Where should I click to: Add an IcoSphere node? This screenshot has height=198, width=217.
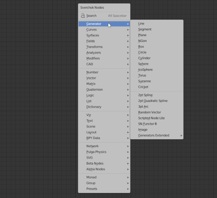point(157,70)
